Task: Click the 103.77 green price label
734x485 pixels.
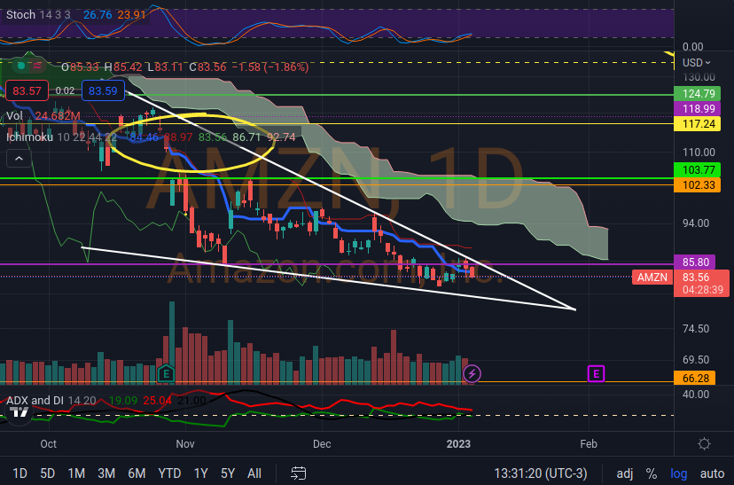Action: (x=697, y=169)
